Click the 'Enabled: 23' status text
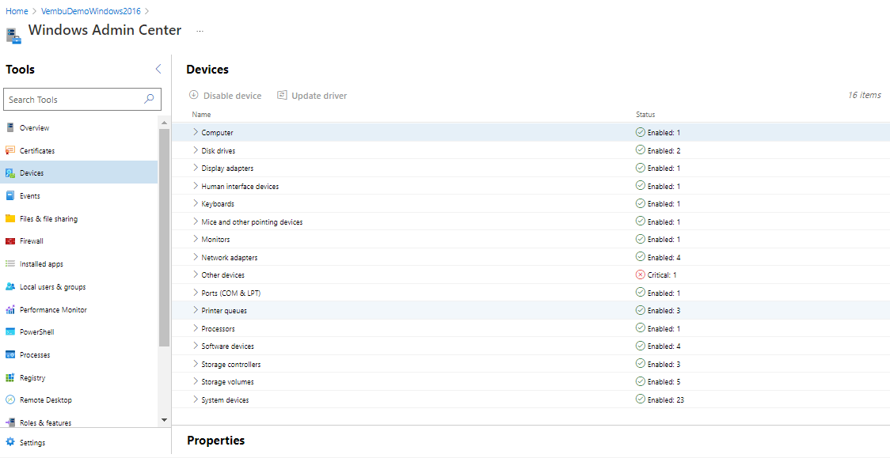Screen dimensions: 890x458 click(666, 400)
